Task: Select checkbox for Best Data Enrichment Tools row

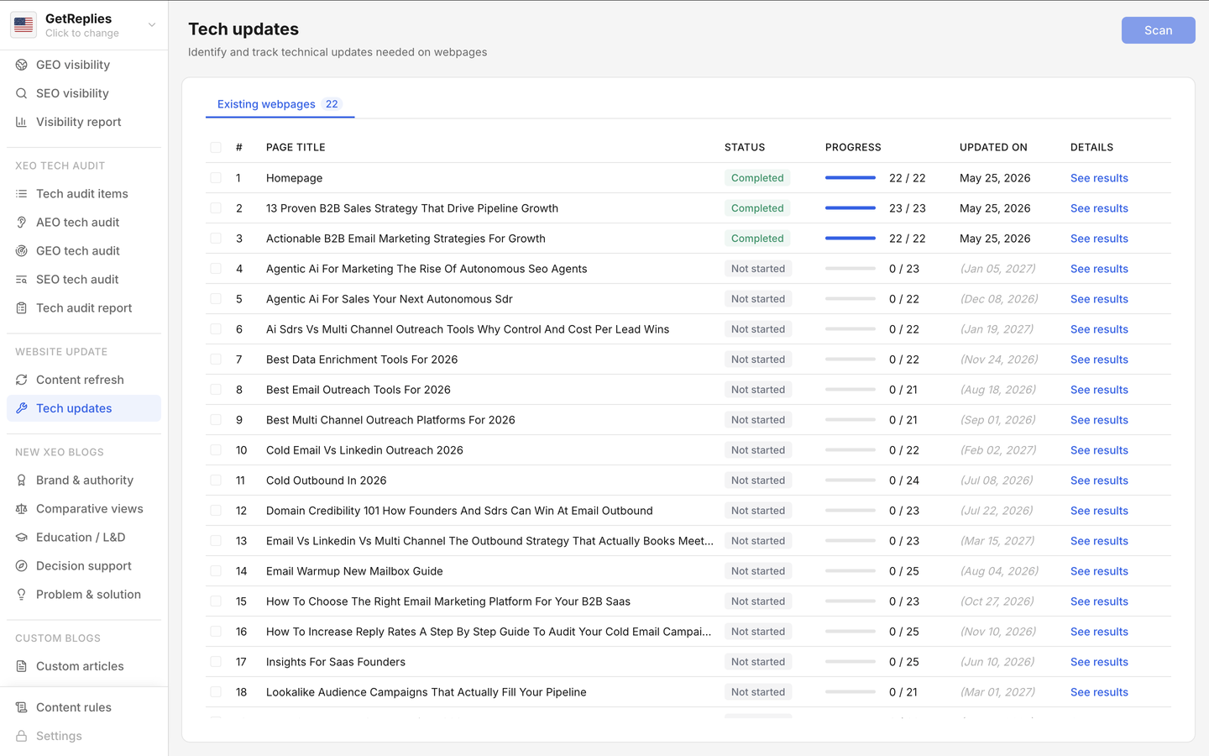Action: coord(216,360)
